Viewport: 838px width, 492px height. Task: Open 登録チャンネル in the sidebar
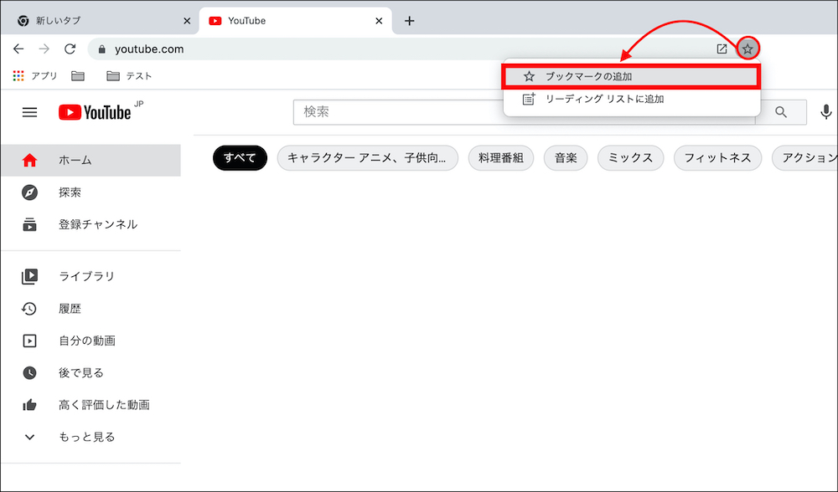point(91,224)
